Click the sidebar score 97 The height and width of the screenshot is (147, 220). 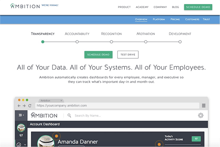pyautogui.click(x=21, y=135)
